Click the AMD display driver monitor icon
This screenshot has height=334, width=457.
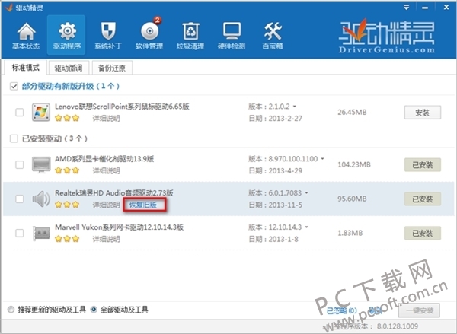41,164
